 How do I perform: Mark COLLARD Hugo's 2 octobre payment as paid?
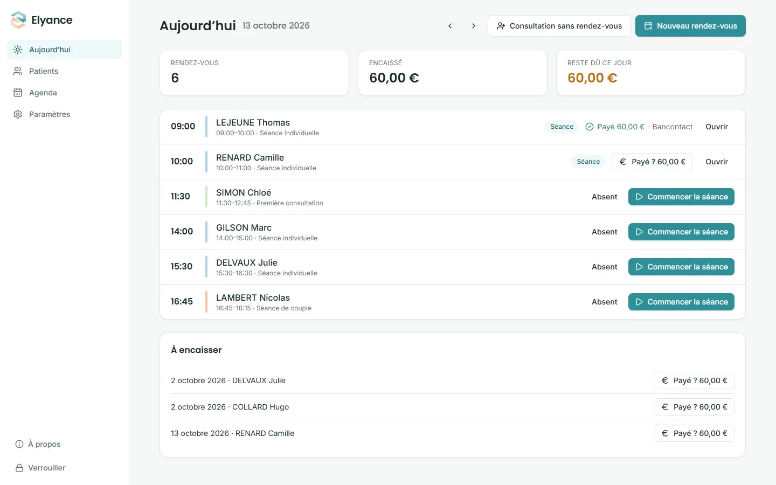pyautogui.click(x=694, y=407)
